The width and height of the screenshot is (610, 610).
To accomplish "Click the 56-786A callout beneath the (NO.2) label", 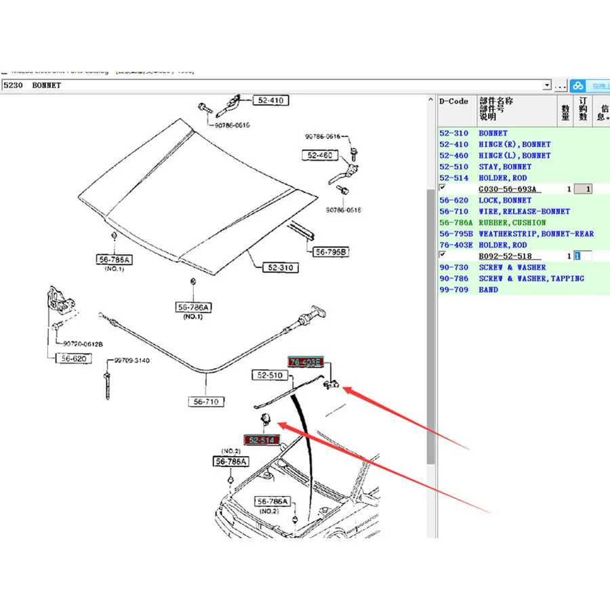I will [x=231, y=462].
